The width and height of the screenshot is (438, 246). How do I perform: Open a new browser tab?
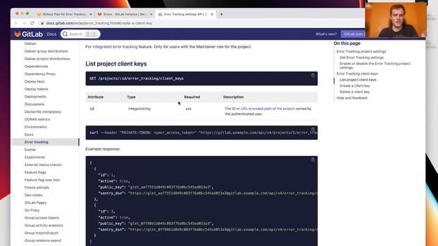[221, 14]
